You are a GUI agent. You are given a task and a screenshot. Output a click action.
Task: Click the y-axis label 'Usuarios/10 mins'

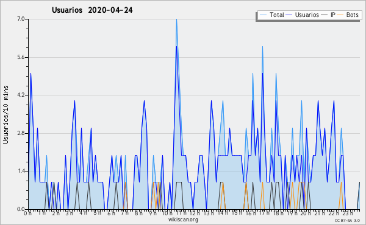click(5, 114)
